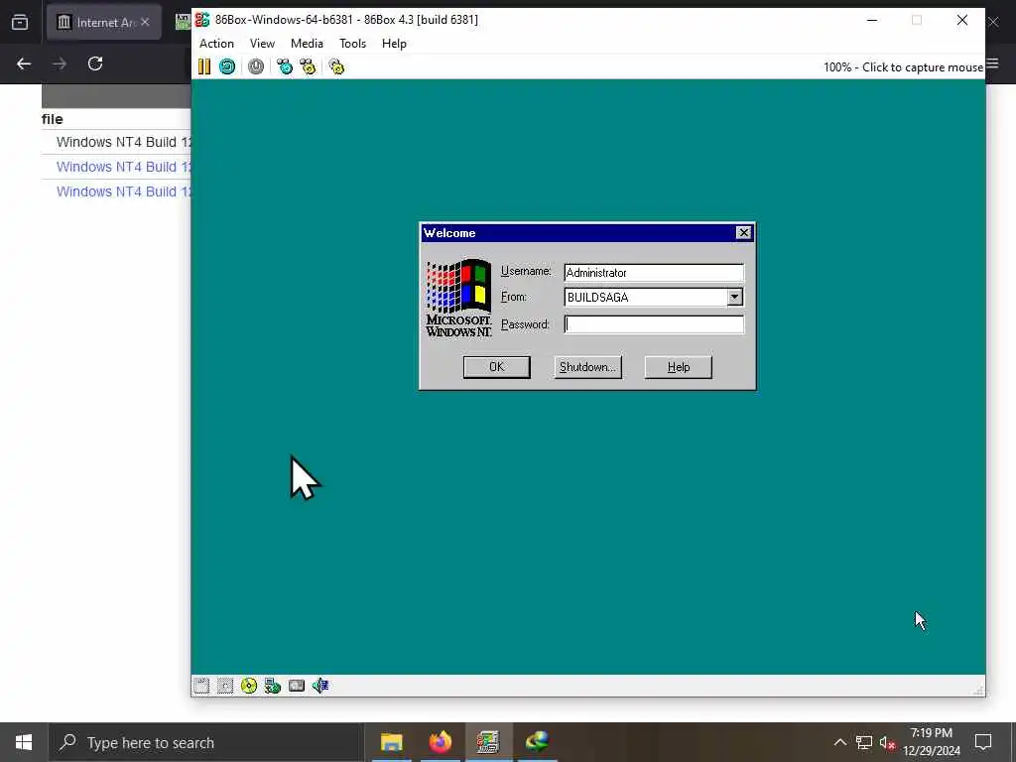Open File Explorer from the taskbar
The image size is (1016, 762).
tap(391, 742)
